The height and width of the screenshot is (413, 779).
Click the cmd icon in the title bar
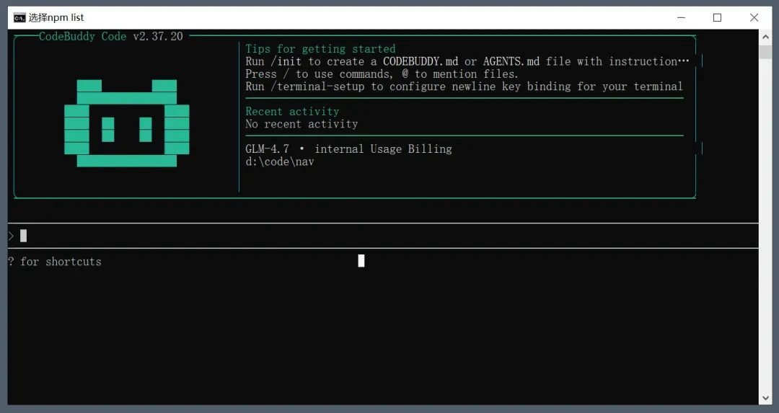coord(19,18)
